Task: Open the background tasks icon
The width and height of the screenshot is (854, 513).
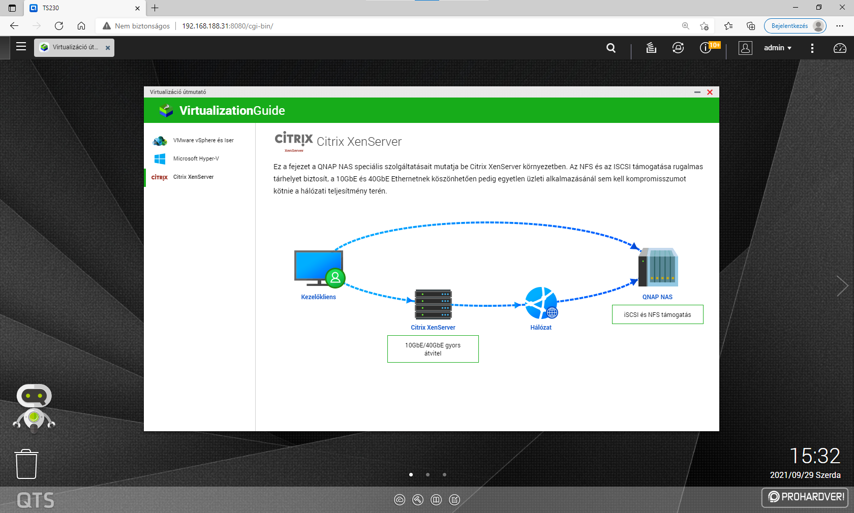Action: coord(651,48)
